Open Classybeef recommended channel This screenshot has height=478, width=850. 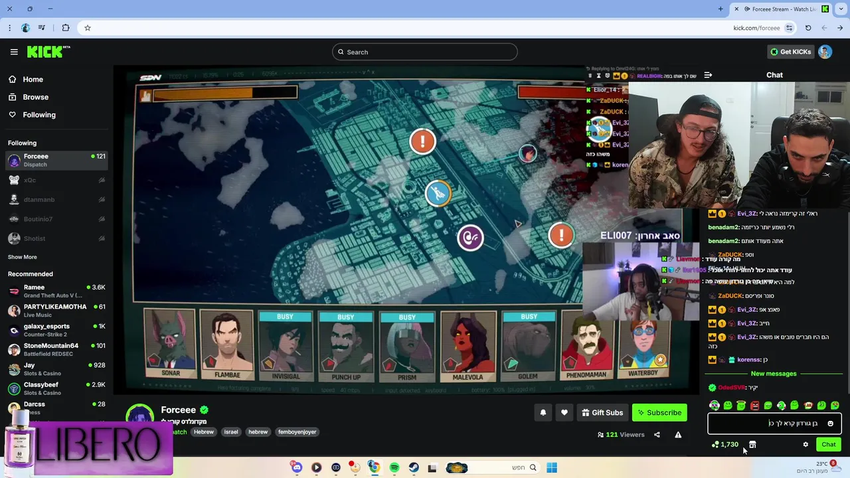(x=56, y=388)
